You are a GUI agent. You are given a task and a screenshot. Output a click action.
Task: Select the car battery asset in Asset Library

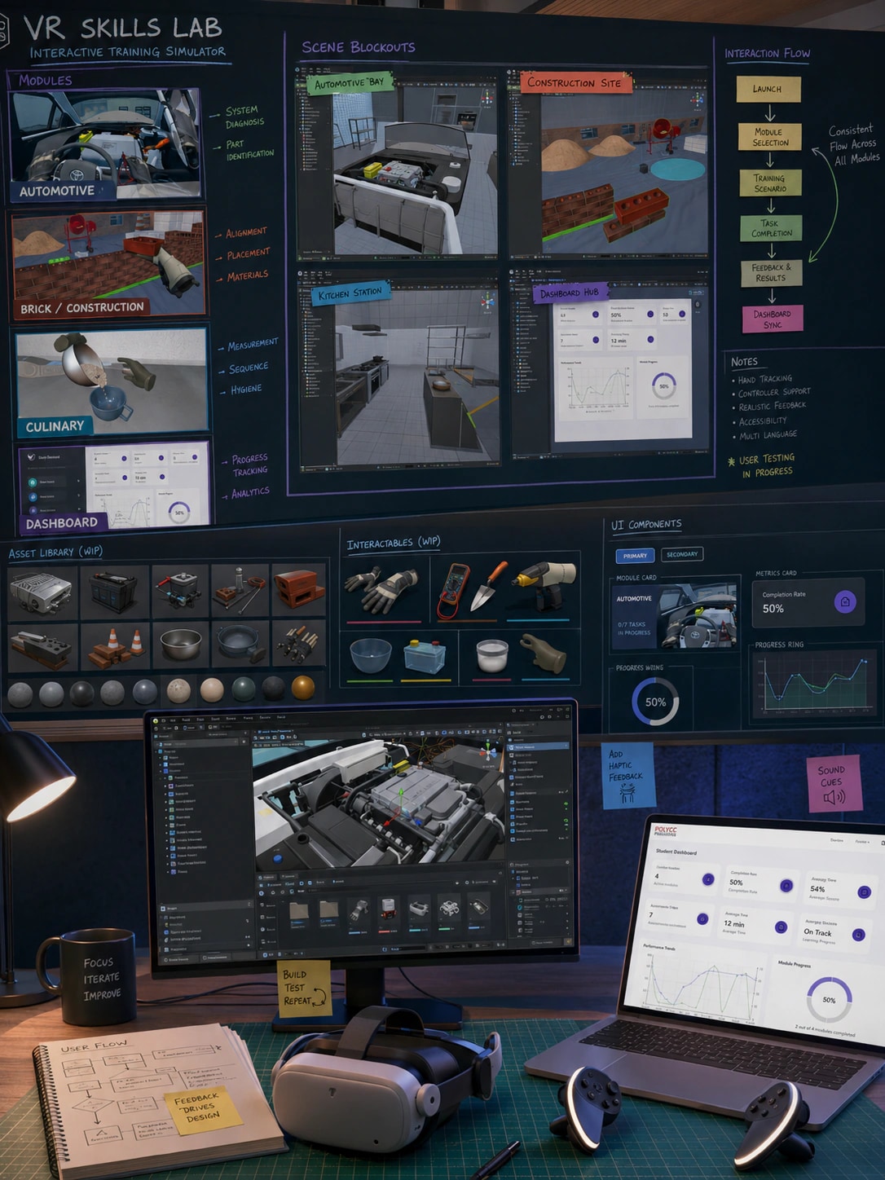114,591
